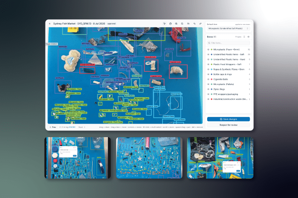Screen dimensions: 298x198
Task: Select the Microplastic (Pellets) label
Action: coord(223,84)
